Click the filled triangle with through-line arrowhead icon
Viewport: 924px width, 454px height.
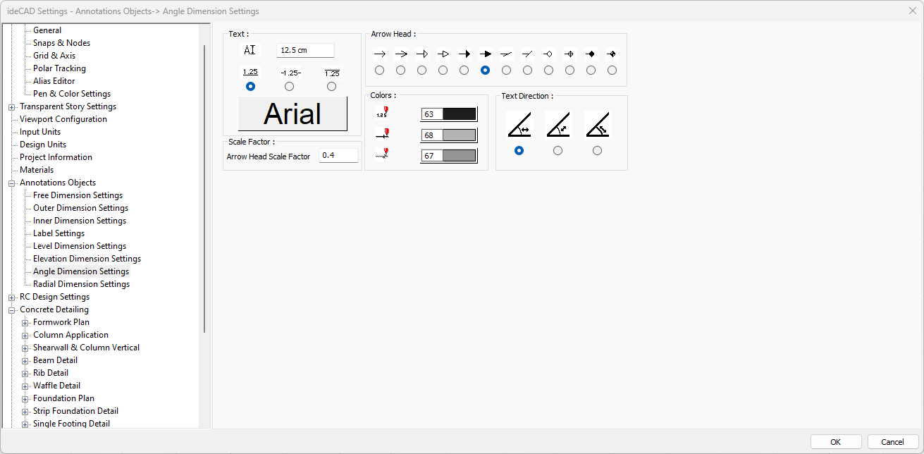(486, 54)
